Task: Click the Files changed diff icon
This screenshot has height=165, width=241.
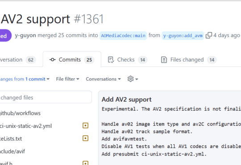Action: 164,60
